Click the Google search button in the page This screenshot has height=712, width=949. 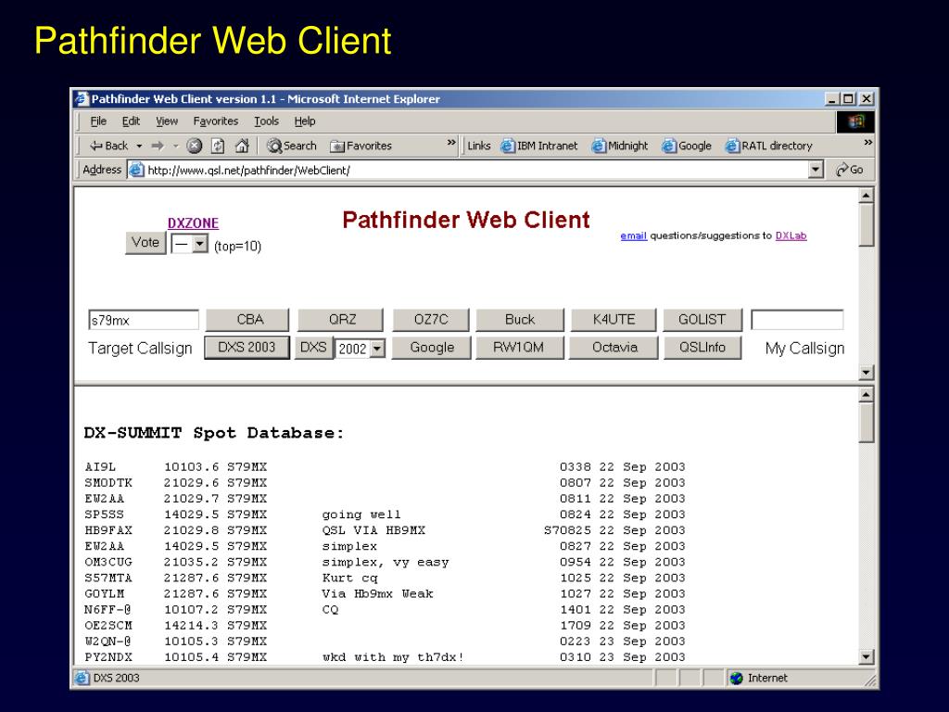[432, 348]
